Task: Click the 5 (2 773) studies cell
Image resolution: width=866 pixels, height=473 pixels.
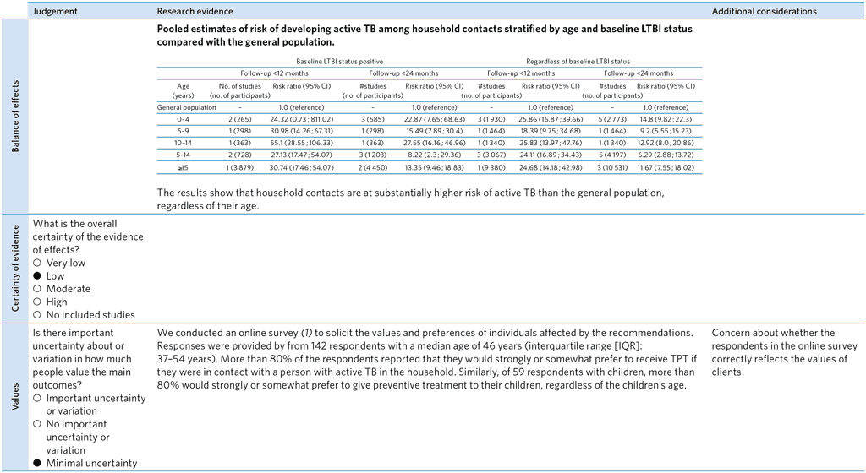Action: (x=612, y=119)
